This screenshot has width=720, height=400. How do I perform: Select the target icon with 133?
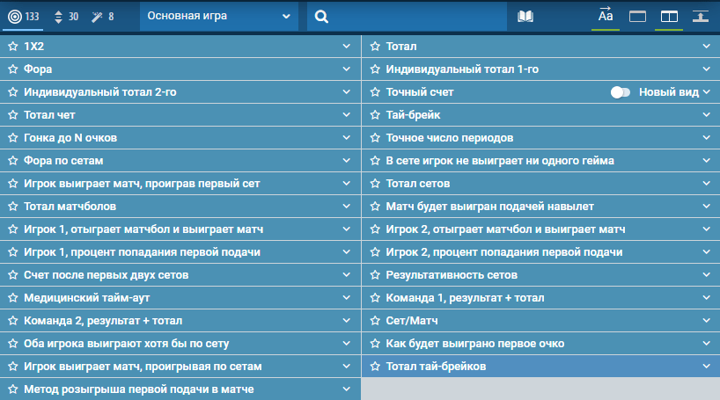23,17
